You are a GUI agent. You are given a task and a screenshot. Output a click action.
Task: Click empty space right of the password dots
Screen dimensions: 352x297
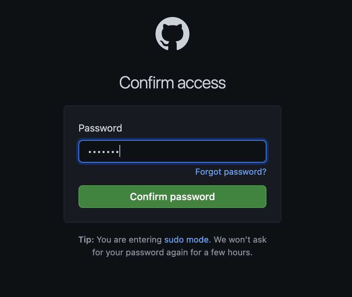click(x=194, y=151)
